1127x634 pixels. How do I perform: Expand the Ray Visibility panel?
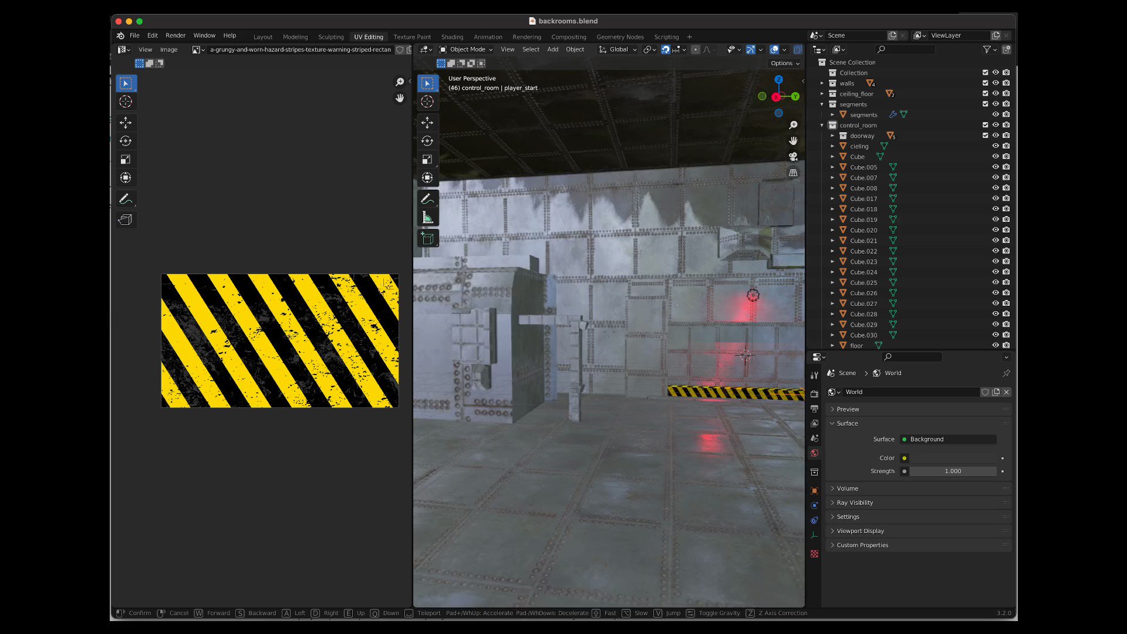[855, 503]
